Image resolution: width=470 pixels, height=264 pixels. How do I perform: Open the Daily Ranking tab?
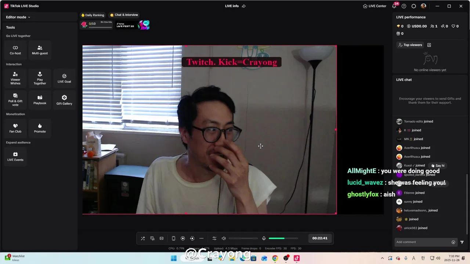point(93,15)
